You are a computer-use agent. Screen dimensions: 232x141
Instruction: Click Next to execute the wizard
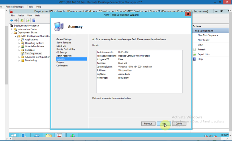click(x=164, y=123)
